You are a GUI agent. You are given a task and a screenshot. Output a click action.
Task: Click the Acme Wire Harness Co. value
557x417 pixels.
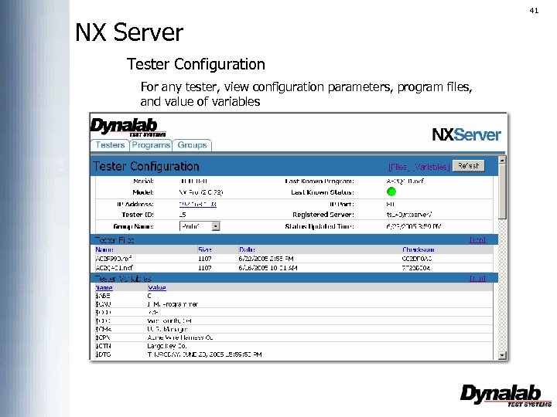(180, 337)
